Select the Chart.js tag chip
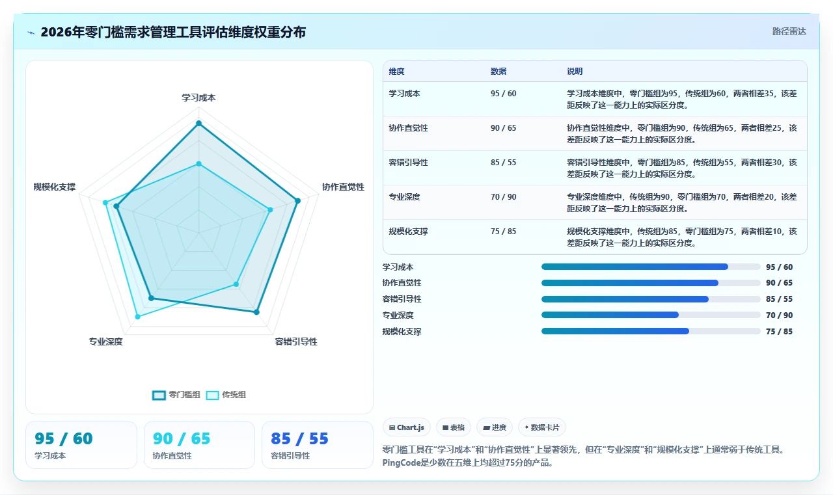This screenshot has height=495, width=833. click(407, 427)
